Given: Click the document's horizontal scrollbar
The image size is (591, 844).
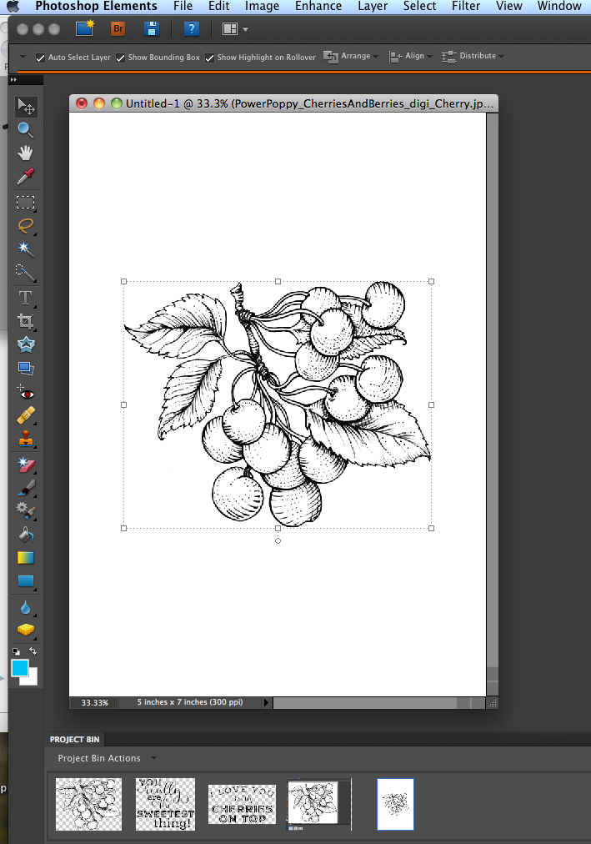Looking at the screenshot, I should click(x=379, y=702).
